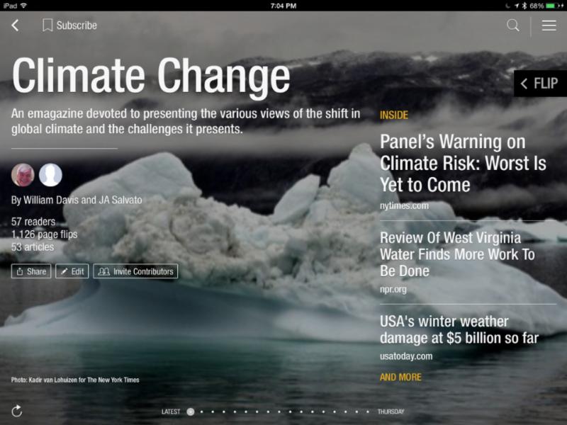This screenshot has height=425, width=567.
Task: Click the '57 readers' stat
Action: 33,222
